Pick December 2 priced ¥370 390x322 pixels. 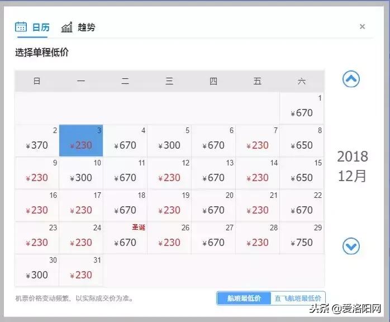tap(37, 140)
